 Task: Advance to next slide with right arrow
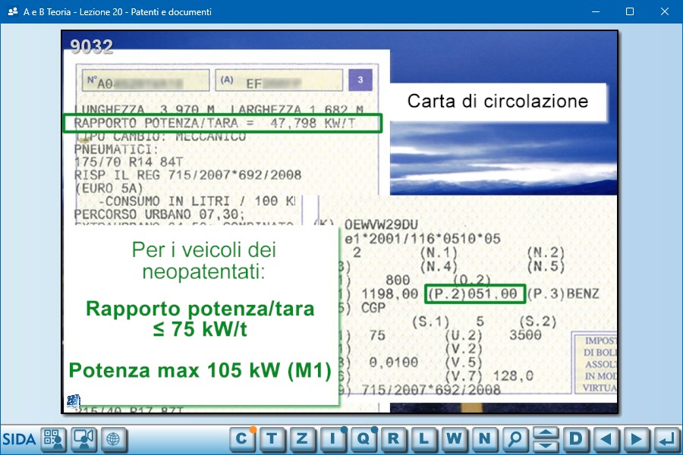click(x=636, y=438)
